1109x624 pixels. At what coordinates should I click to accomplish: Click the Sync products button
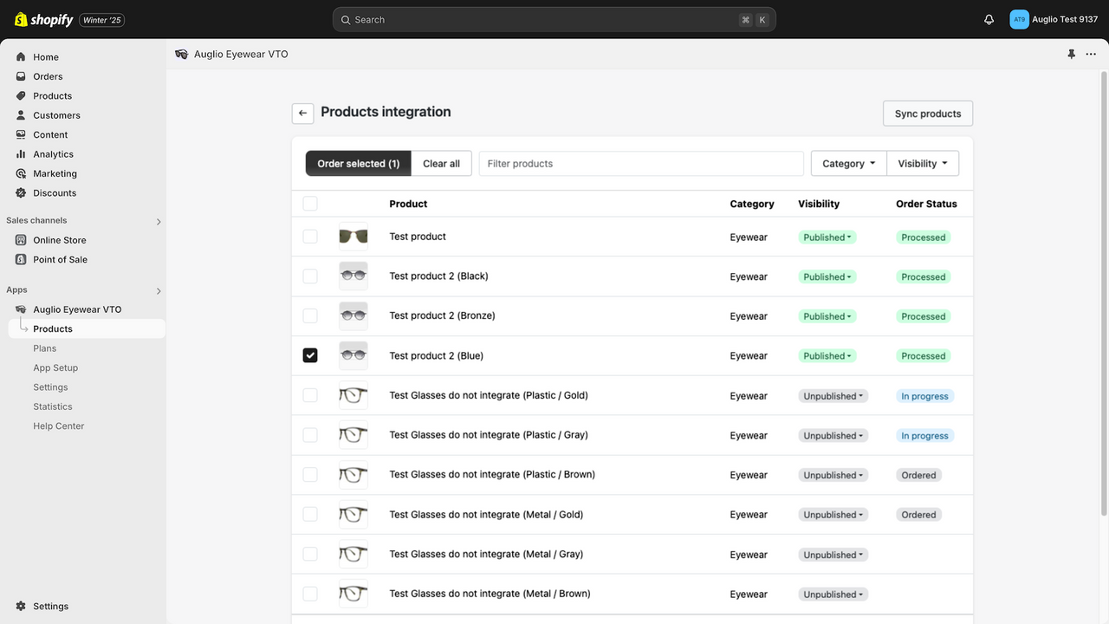(928, 114)
